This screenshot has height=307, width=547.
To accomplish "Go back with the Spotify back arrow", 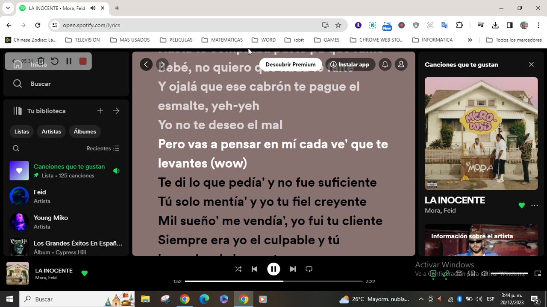I will coord(146,64).
